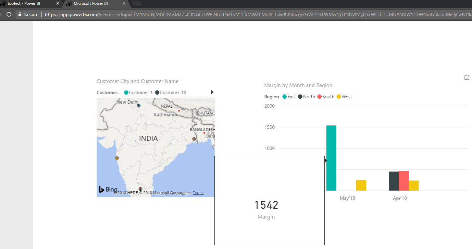Select the map marker near New Delhi
This screenshot has height=249, width=472.
(139, 106)
